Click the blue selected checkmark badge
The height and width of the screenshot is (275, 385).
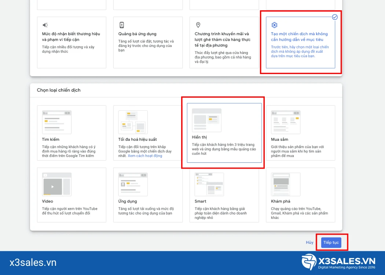pyautogui.click(x=335, y=17)
